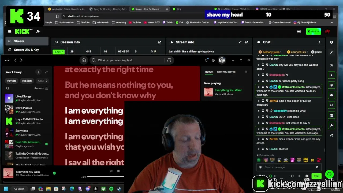343x193 pixels.
Task: Click the now playing album art thumbnail
Action: [8, 173]
